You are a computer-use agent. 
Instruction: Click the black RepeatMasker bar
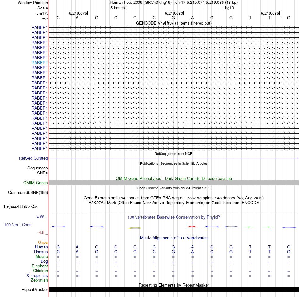tap(174, 289)
